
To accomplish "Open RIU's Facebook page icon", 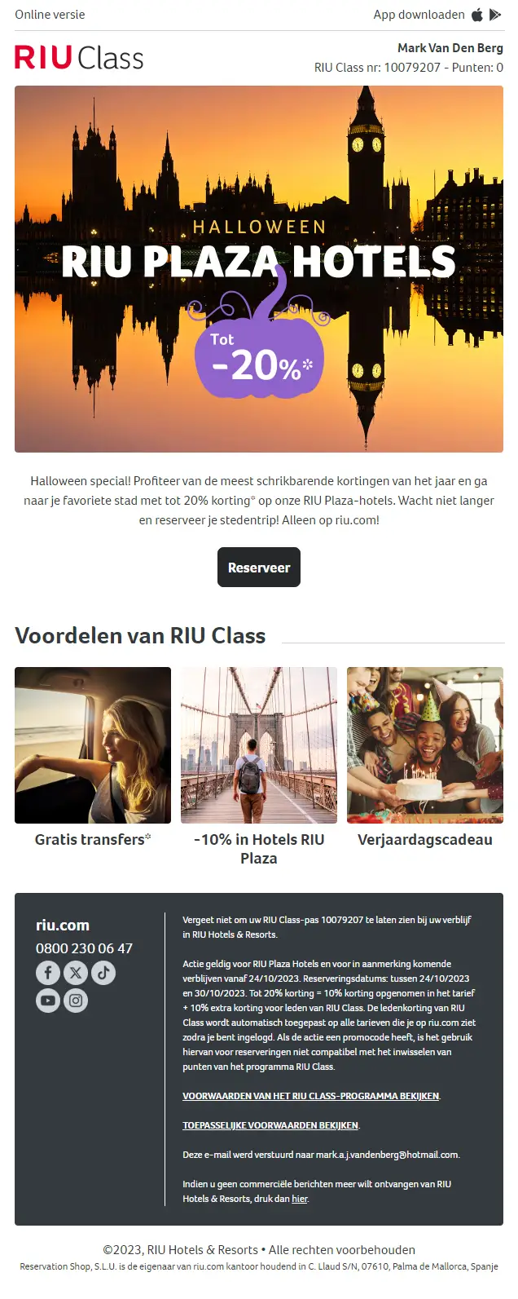I will coord(48,973).
